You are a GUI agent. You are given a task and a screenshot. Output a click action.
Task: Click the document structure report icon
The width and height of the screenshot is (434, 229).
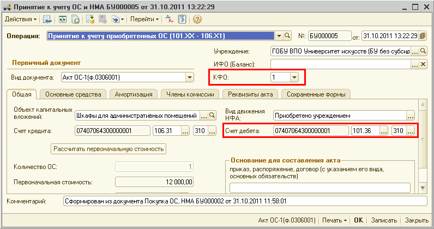coord(183,19)
